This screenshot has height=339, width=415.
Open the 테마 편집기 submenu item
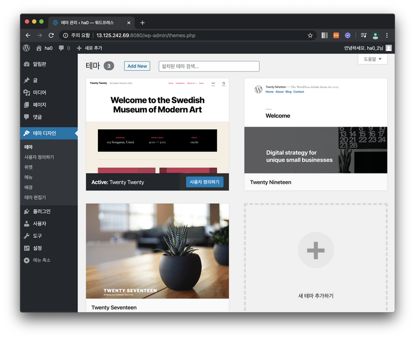35,197
